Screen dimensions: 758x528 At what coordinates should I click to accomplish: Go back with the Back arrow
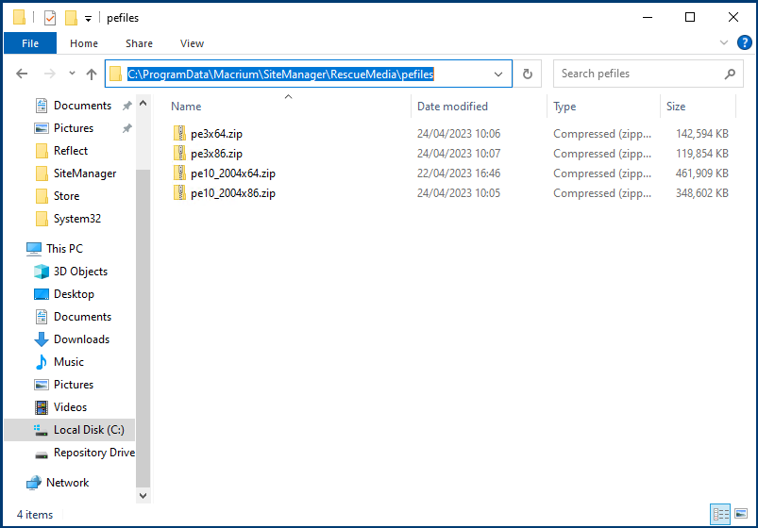22,74
